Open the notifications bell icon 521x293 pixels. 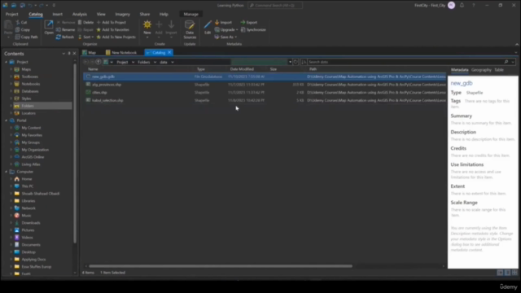[462, 6]
